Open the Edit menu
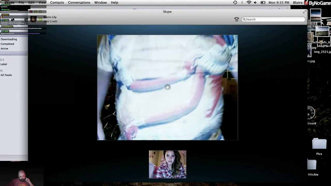The width and height of the screenshot is (331, 186). pyautogui.click(x=31, y=3)
